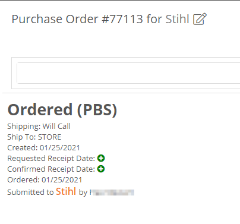
Task: Select the Ordered (PBS) status heading
Action: pyautogui.click(x=62, y=109)
